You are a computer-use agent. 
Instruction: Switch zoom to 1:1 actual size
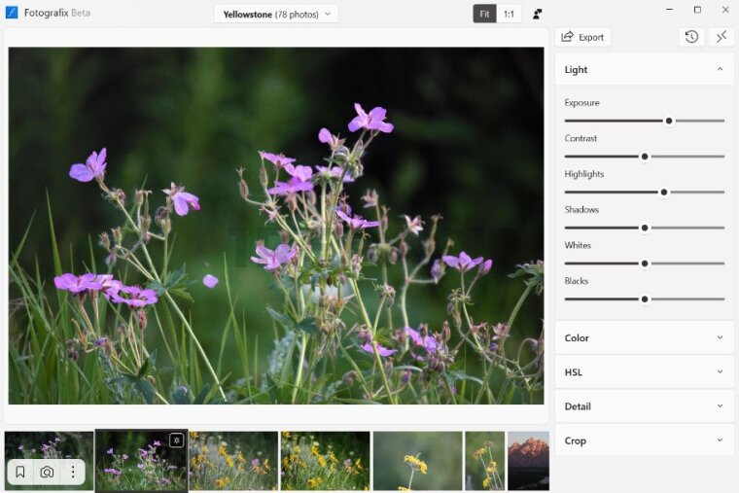point(509,15)
